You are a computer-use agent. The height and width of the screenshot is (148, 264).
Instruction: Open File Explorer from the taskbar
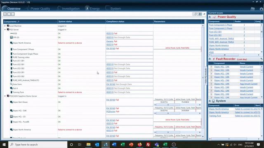[88, 144]
